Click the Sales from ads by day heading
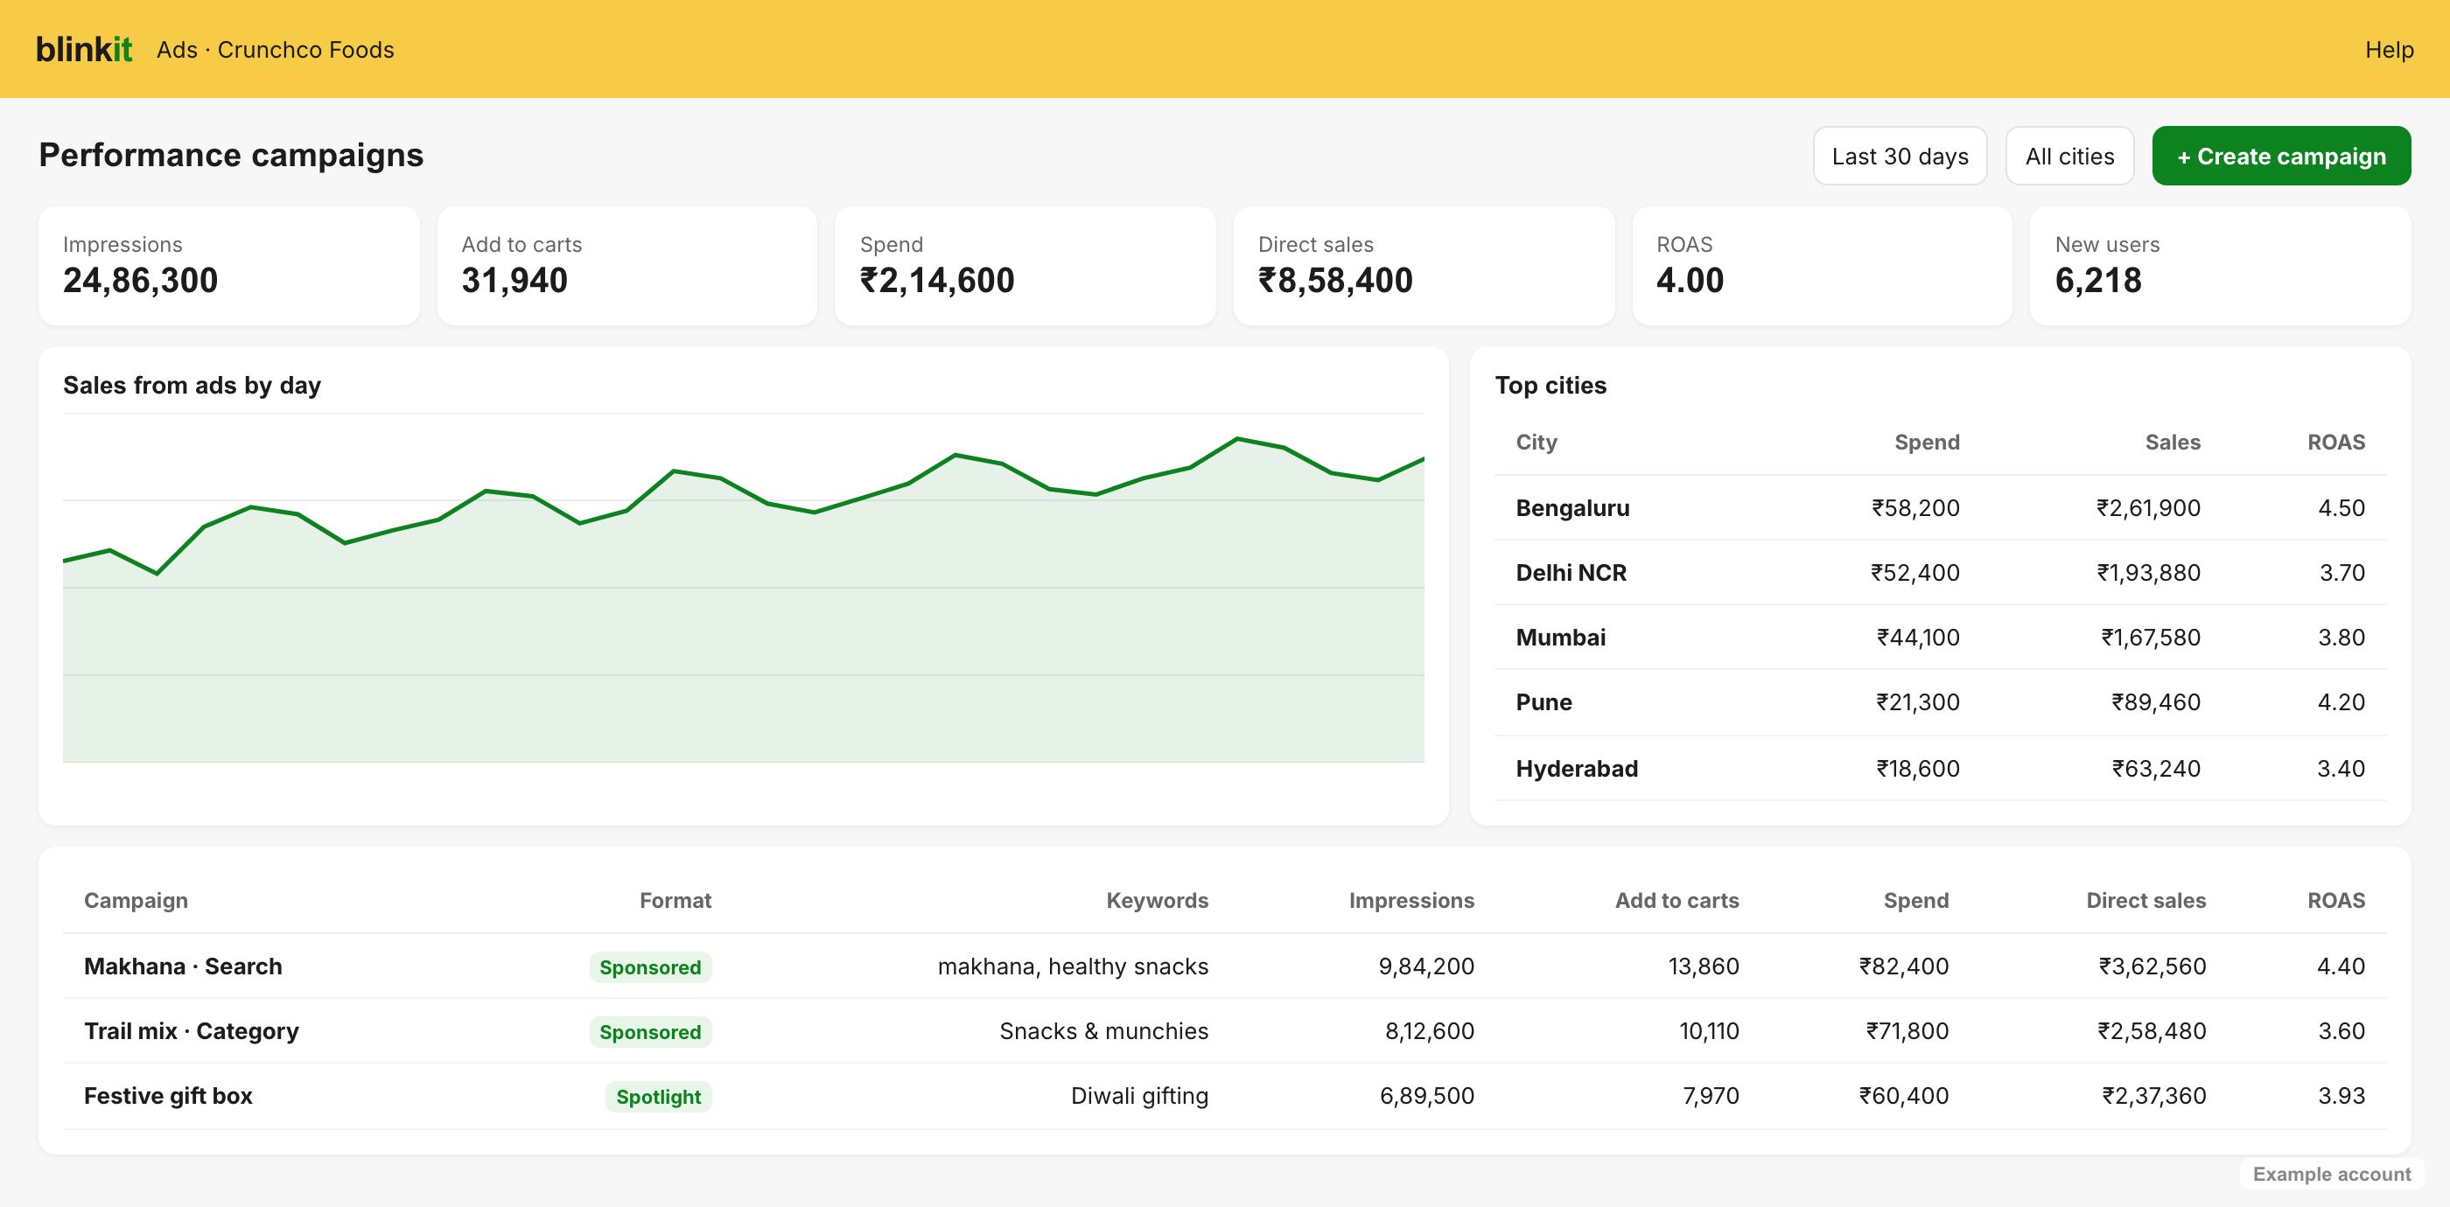The width and height of the screenshot is (2450, 1207). point(192,385)
